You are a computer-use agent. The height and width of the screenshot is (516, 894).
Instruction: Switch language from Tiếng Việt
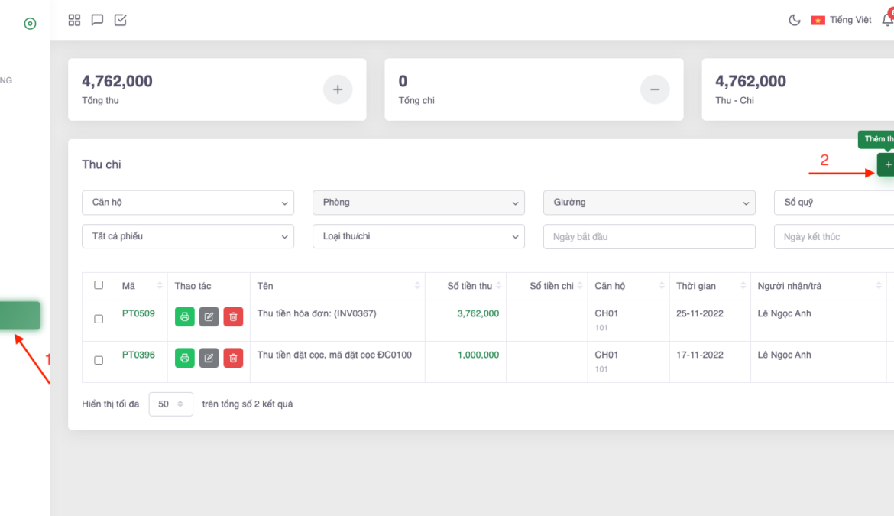pyautogui.click(x=841, y=21)
